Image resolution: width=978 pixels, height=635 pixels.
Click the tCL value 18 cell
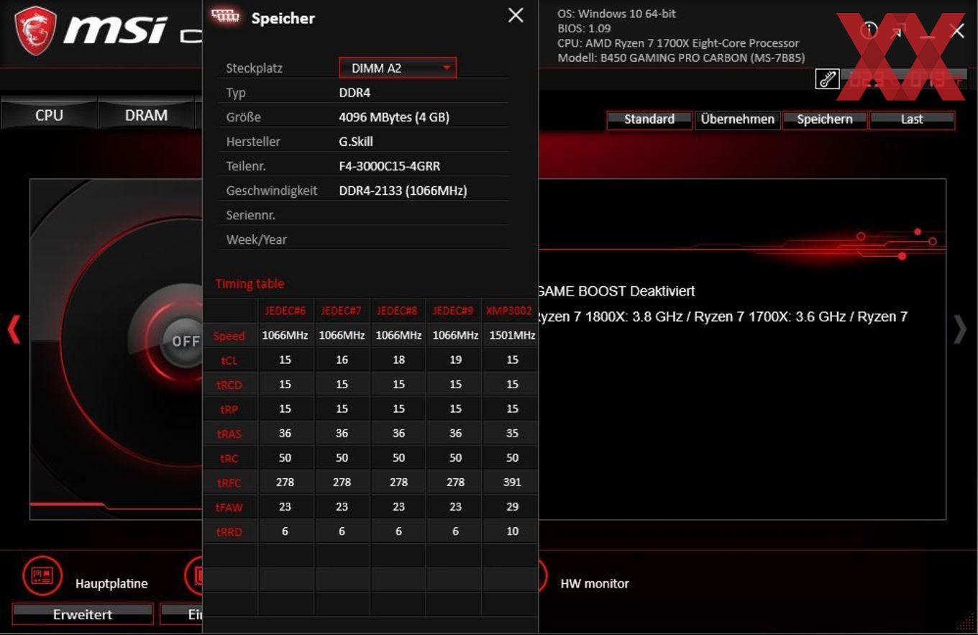click(x=398, y=360)
